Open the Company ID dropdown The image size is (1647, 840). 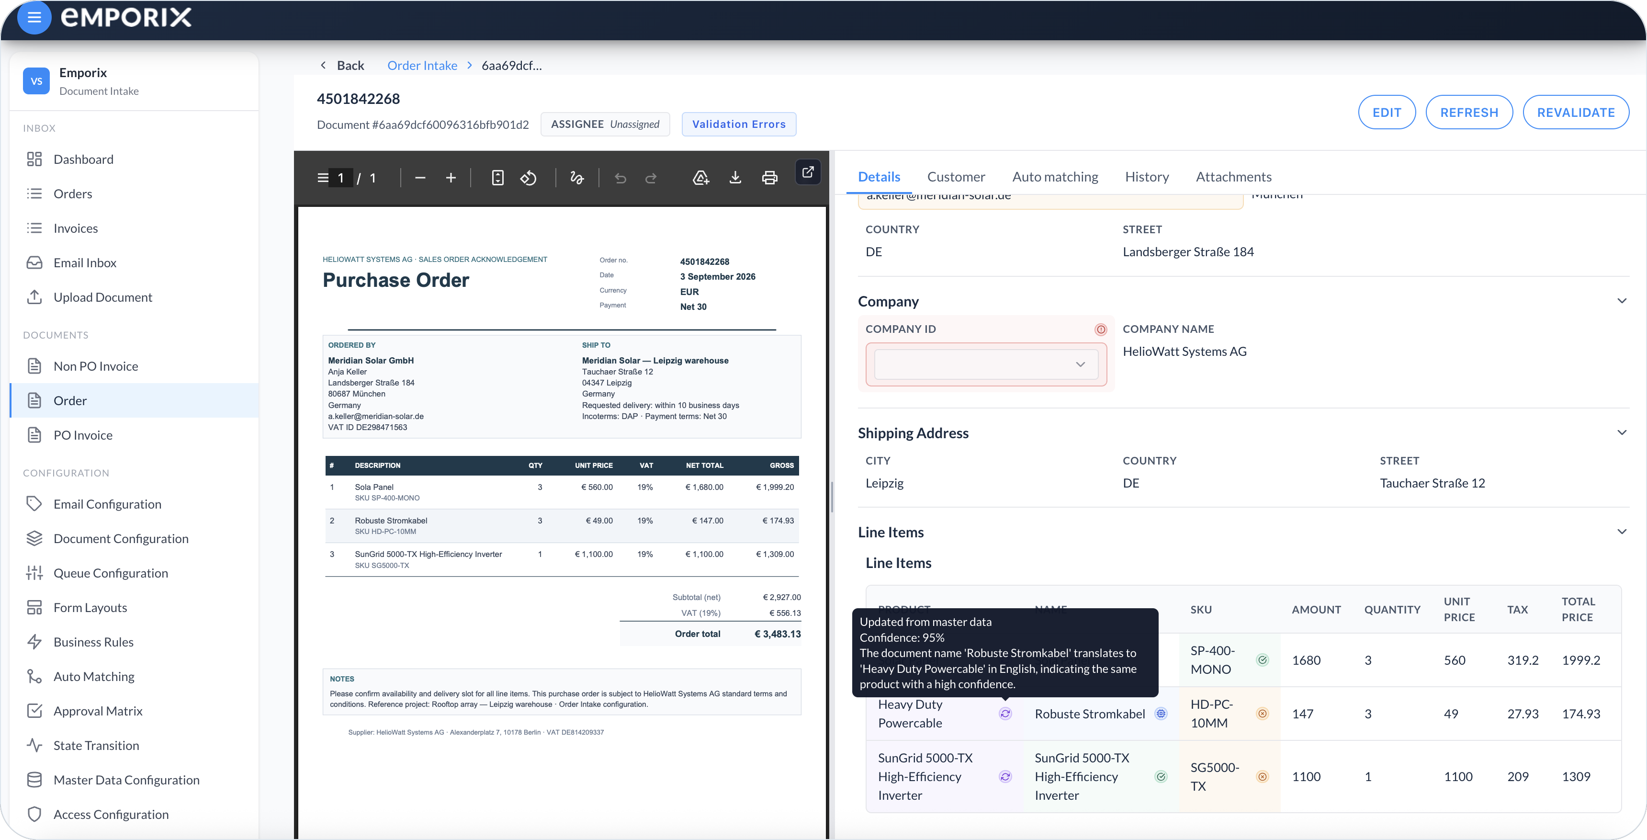[x=986, y=364]
